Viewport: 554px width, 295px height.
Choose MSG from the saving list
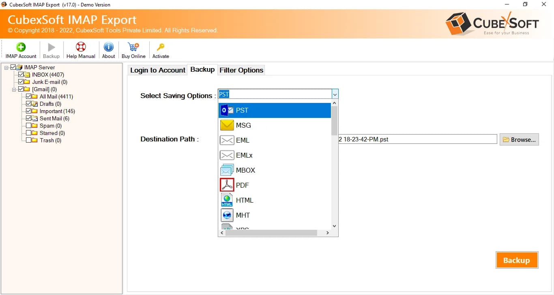[x=275, y=125]
